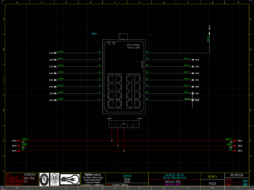
Task: Click the red DATA field label
Action: [8, 175]
